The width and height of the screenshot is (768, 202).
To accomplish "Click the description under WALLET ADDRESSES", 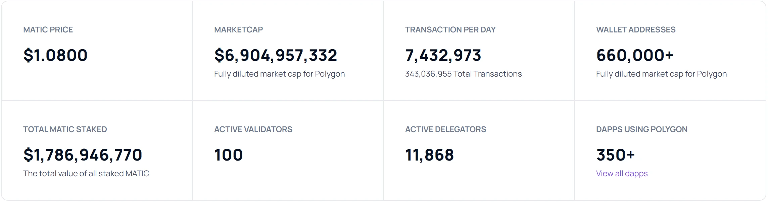I will click(661, 74).
